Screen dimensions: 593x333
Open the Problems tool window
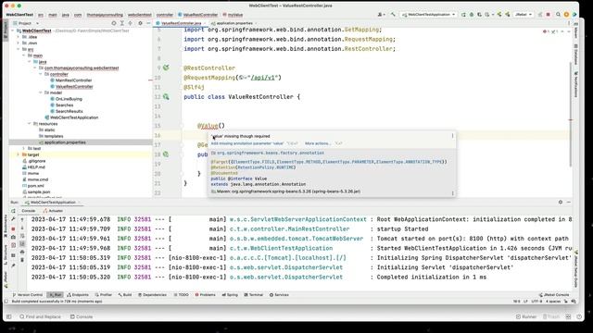(x=205, y=295)
